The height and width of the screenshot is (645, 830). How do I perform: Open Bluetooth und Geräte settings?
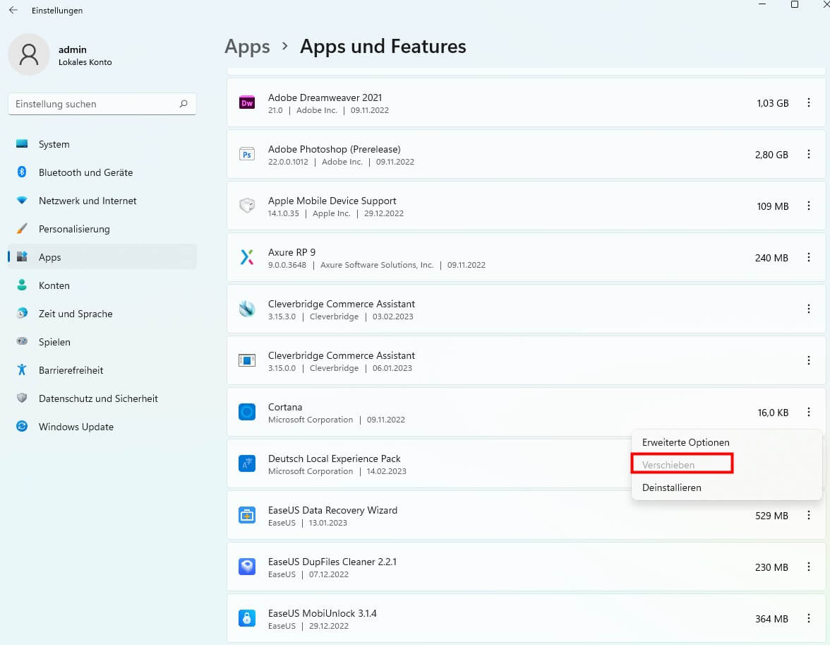(85, 172)
